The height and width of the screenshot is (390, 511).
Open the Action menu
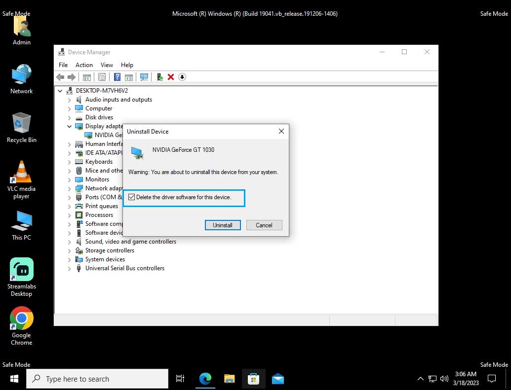coord(84,65)
